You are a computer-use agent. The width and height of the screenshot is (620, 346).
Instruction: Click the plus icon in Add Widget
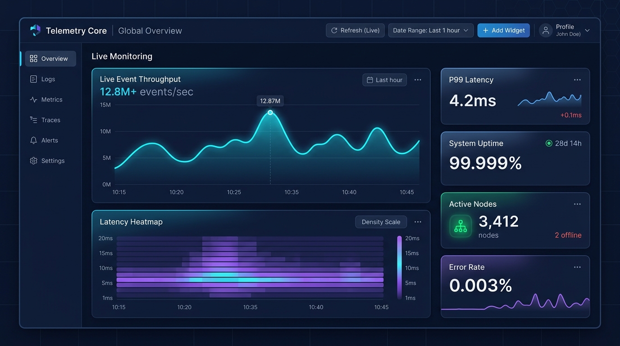pyautogui.click(x=485, y=30)
